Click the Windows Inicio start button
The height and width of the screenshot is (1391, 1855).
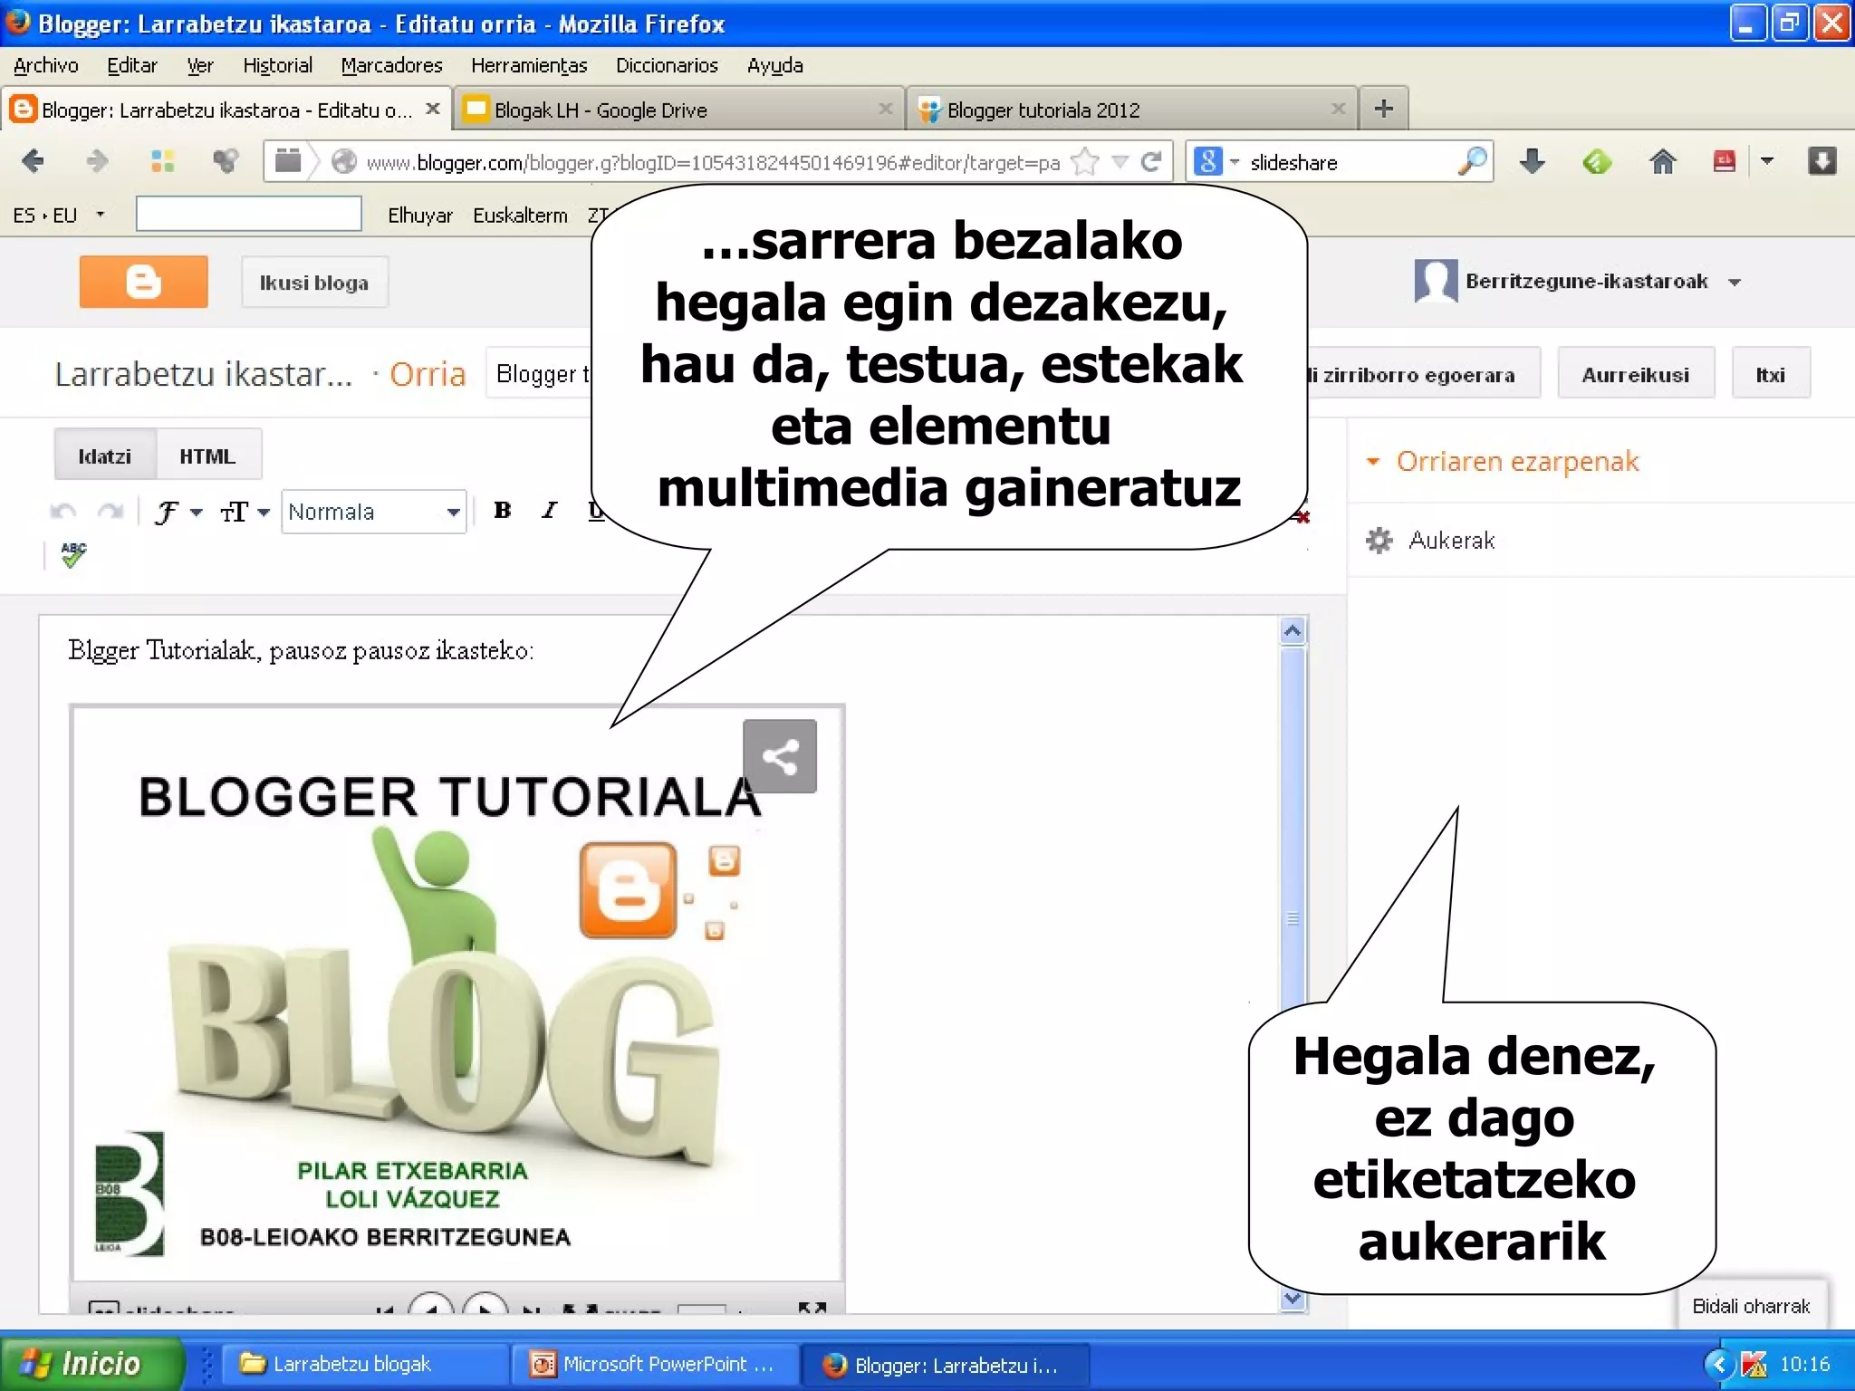[91, 1363]
